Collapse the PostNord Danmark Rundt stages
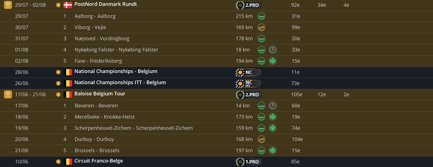Viewport: 433px width, 167px height. coord(8,5)
